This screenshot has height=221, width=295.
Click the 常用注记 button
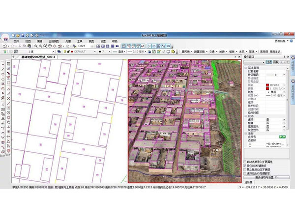pyautogui.click(x=275, y=52)
